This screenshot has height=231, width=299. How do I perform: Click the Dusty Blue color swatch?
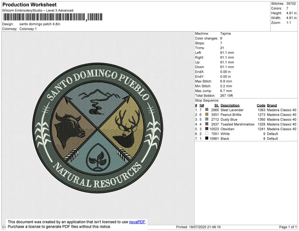tap(207, 119)
